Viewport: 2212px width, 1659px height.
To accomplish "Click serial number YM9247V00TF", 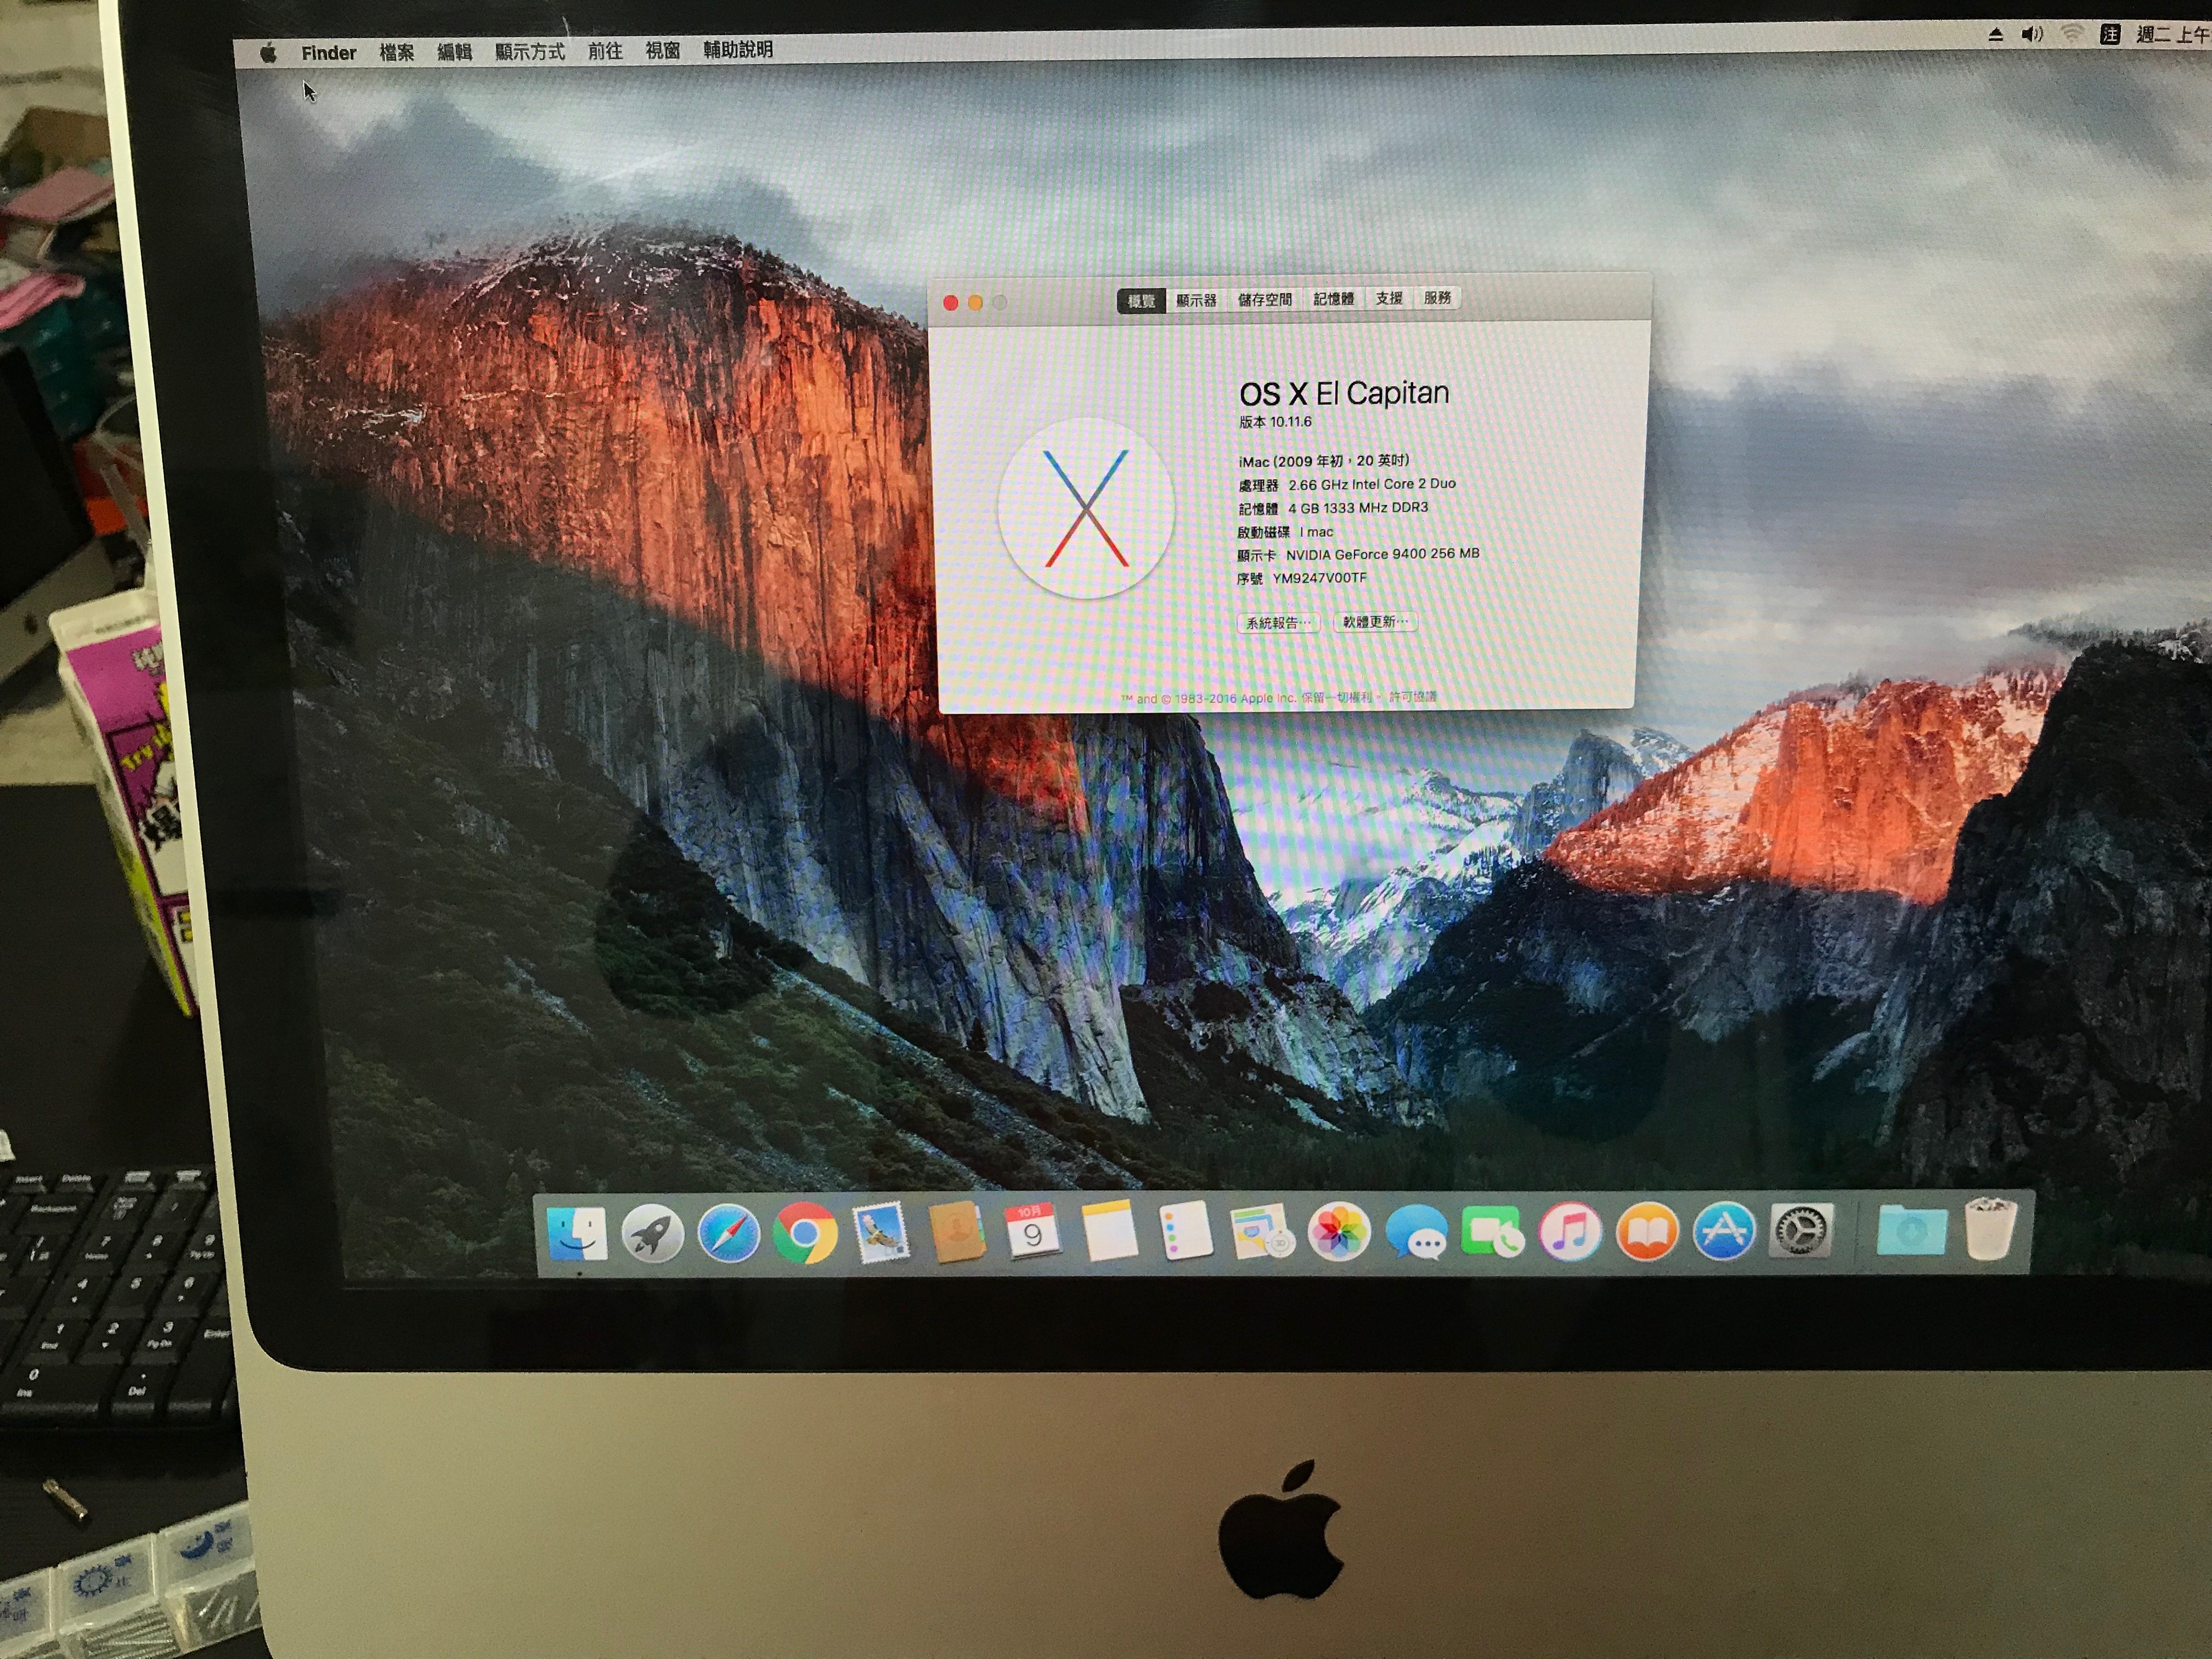I will pyautogui.click(x=1319, y=578).
